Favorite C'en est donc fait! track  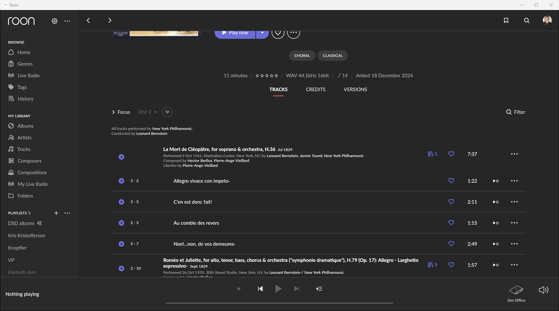pyautogui.click(x=451, y=202)
